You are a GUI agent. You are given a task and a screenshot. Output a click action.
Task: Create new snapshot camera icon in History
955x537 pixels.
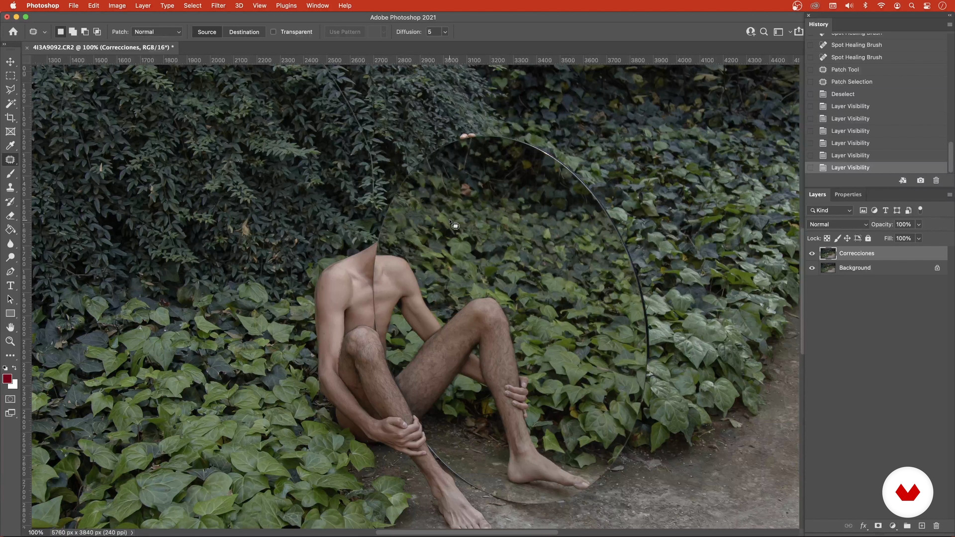(x=920, y=180)
